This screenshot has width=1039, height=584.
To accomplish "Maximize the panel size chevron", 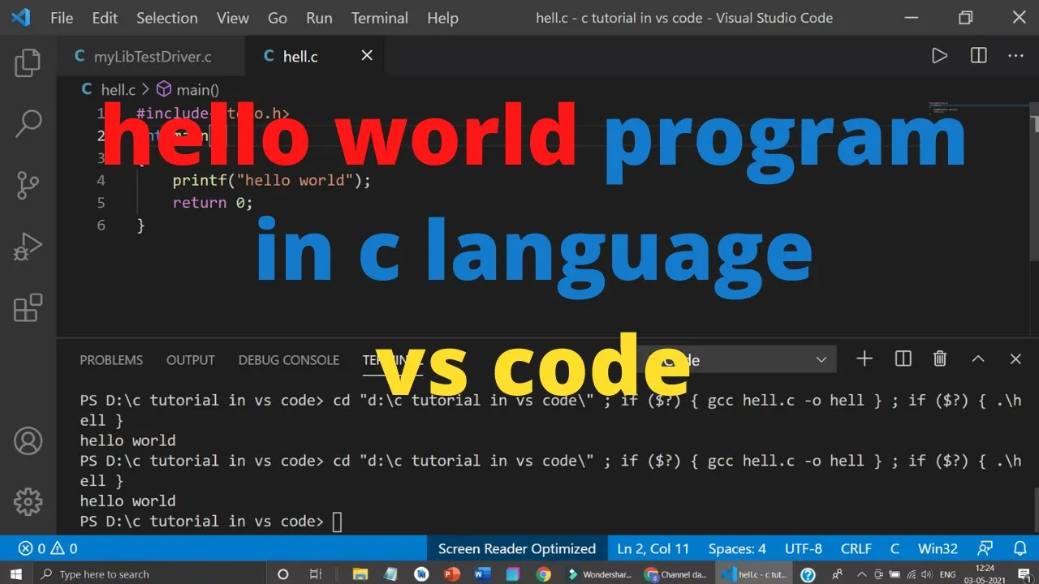I will tap(978, 359).
